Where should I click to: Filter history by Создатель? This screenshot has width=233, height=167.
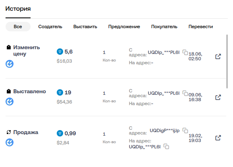(50, 27)
